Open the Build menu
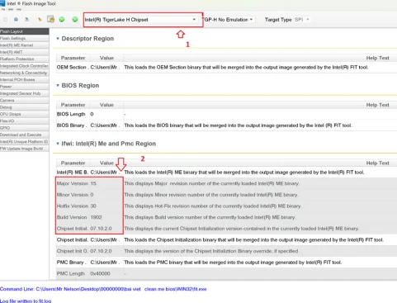This screenshot has height=303, width=397. coord(11,9)
